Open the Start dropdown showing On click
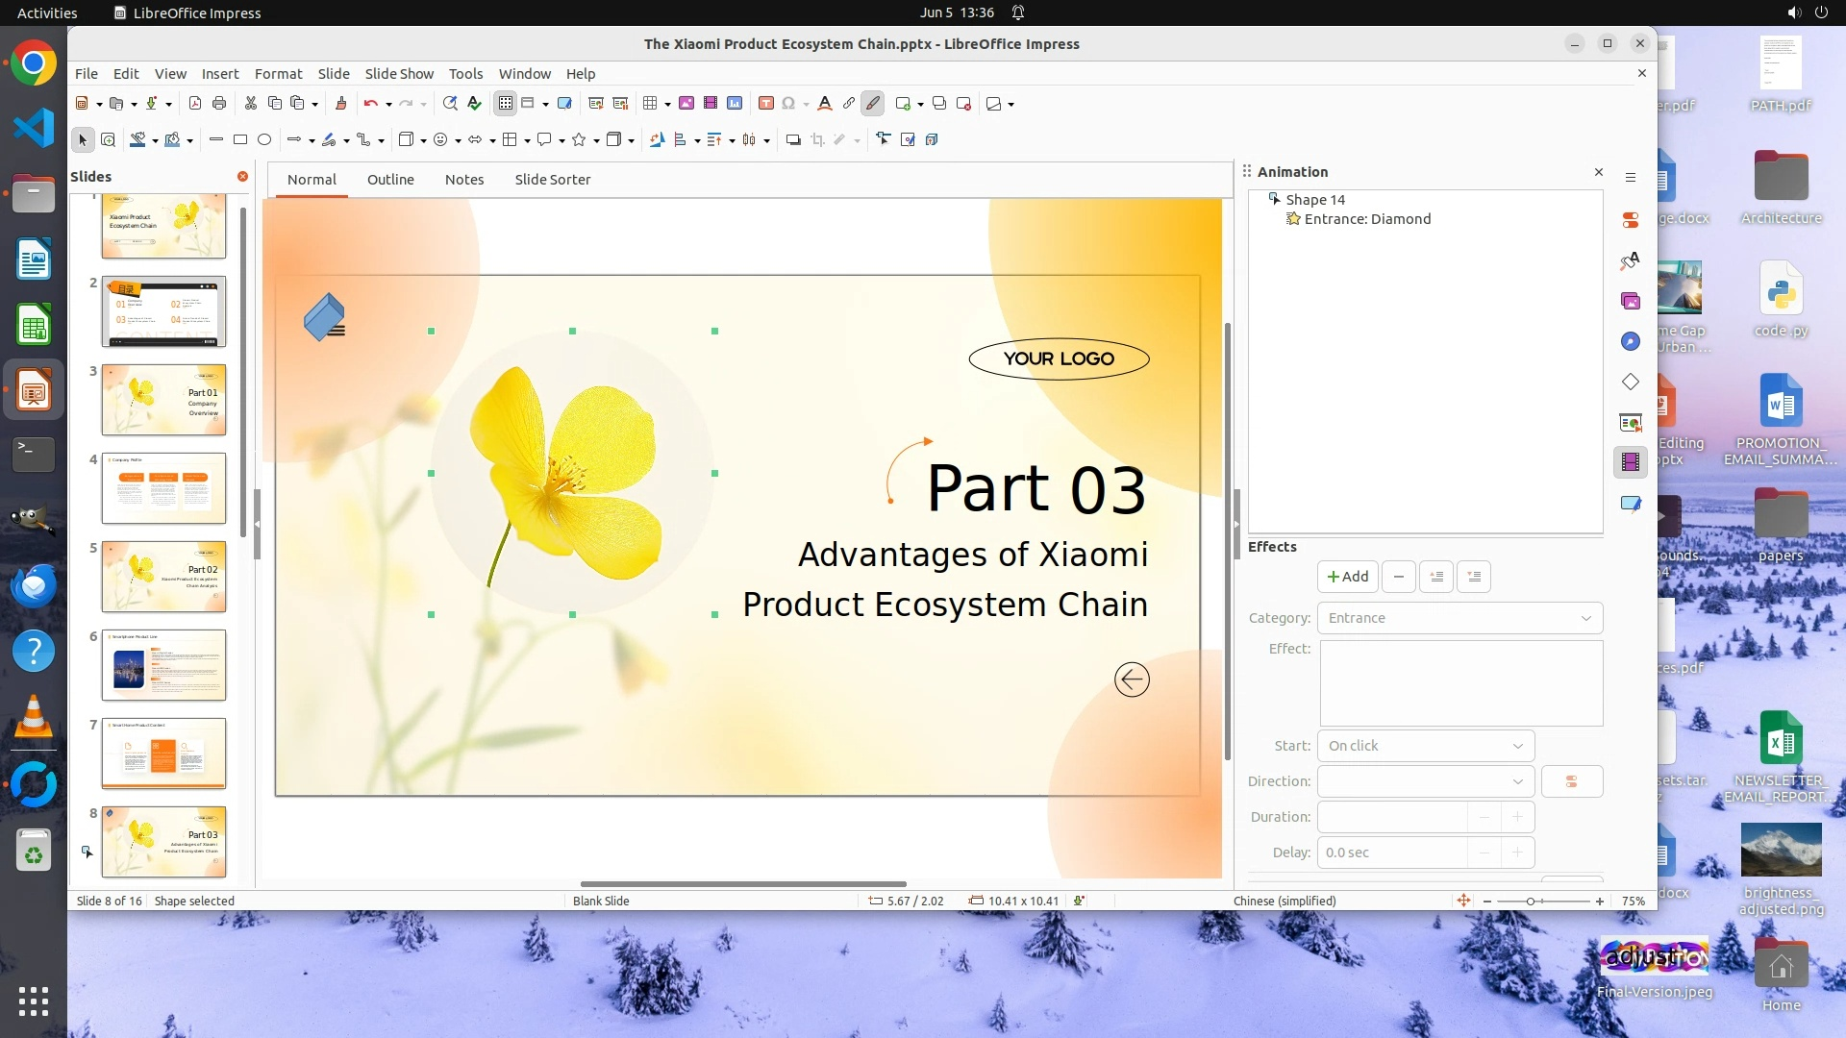Image resolution: width=1846 pixels, height=1038 pixels. [1425, 746]
